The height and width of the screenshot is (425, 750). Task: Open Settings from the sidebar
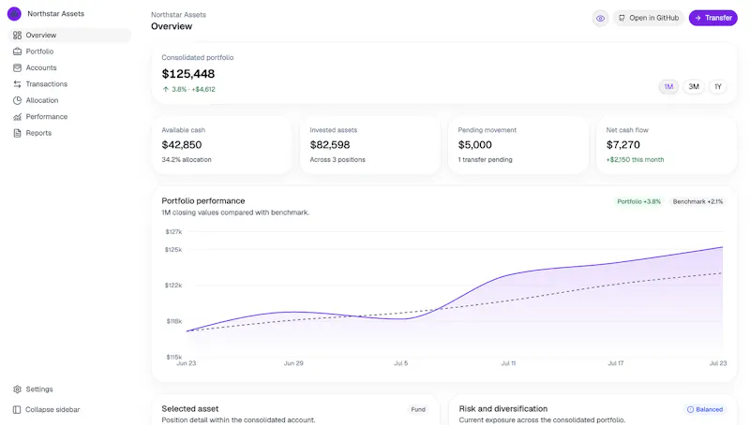69,389
